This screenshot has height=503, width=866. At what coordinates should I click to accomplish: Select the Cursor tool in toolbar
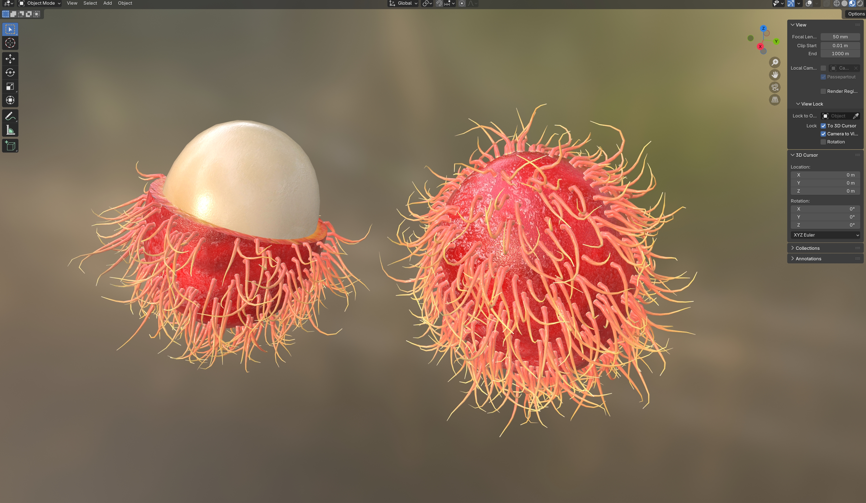point(10,43)
